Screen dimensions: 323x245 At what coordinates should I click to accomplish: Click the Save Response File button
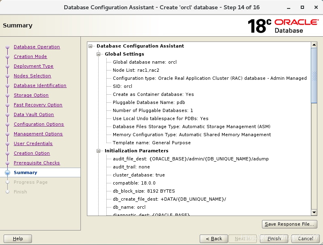point(289,224)
